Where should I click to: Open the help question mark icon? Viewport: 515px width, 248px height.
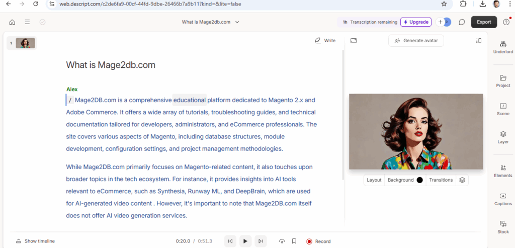tap(506, 22)
